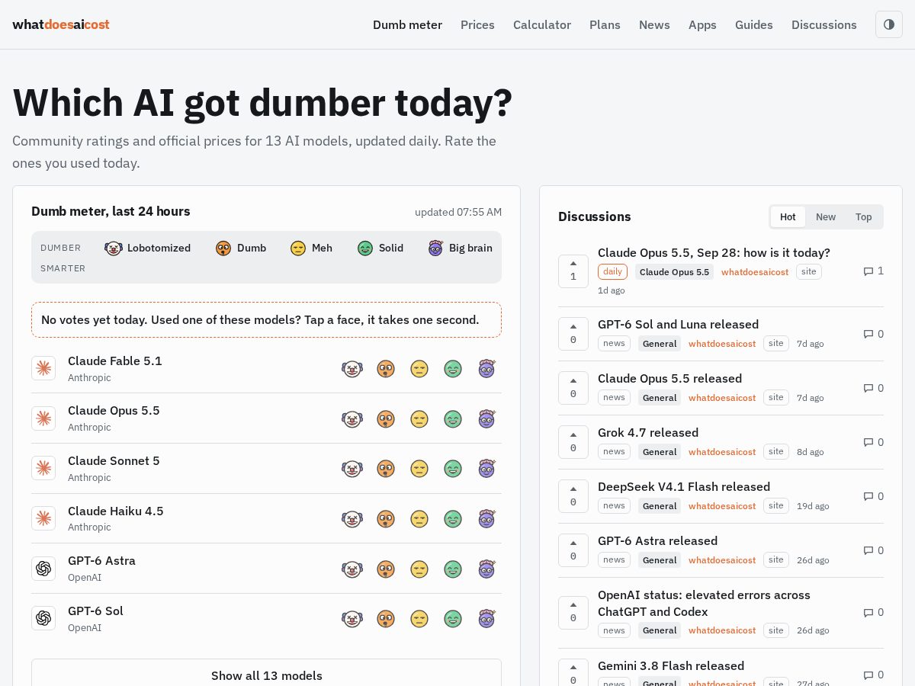
Task: Rate Claude Opus 5.5 as Lobotomized
Action: click(x=352, y=419)
